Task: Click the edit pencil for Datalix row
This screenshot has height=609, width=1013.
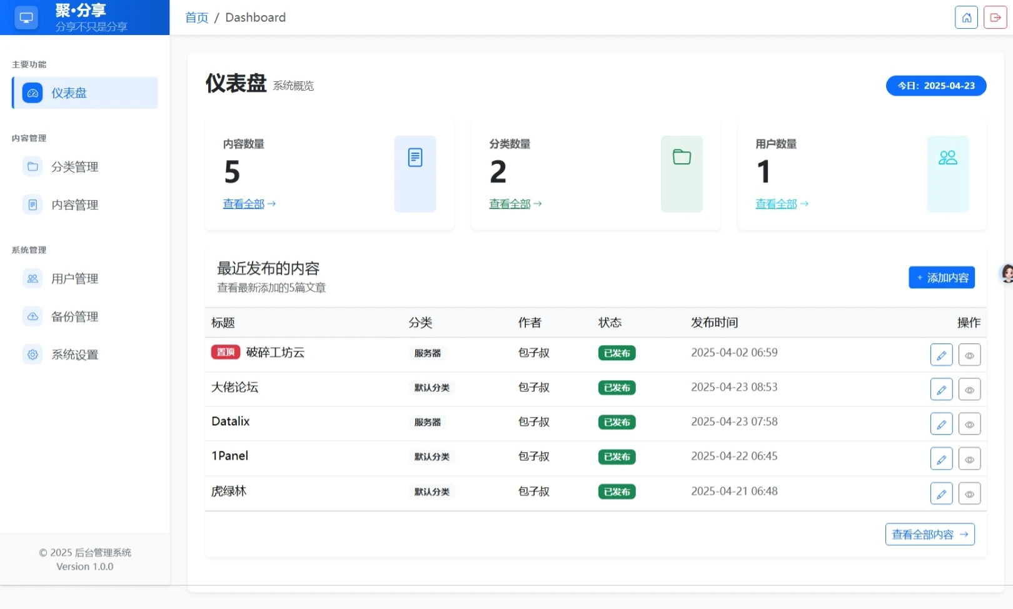Action: (x=941, y=424)
